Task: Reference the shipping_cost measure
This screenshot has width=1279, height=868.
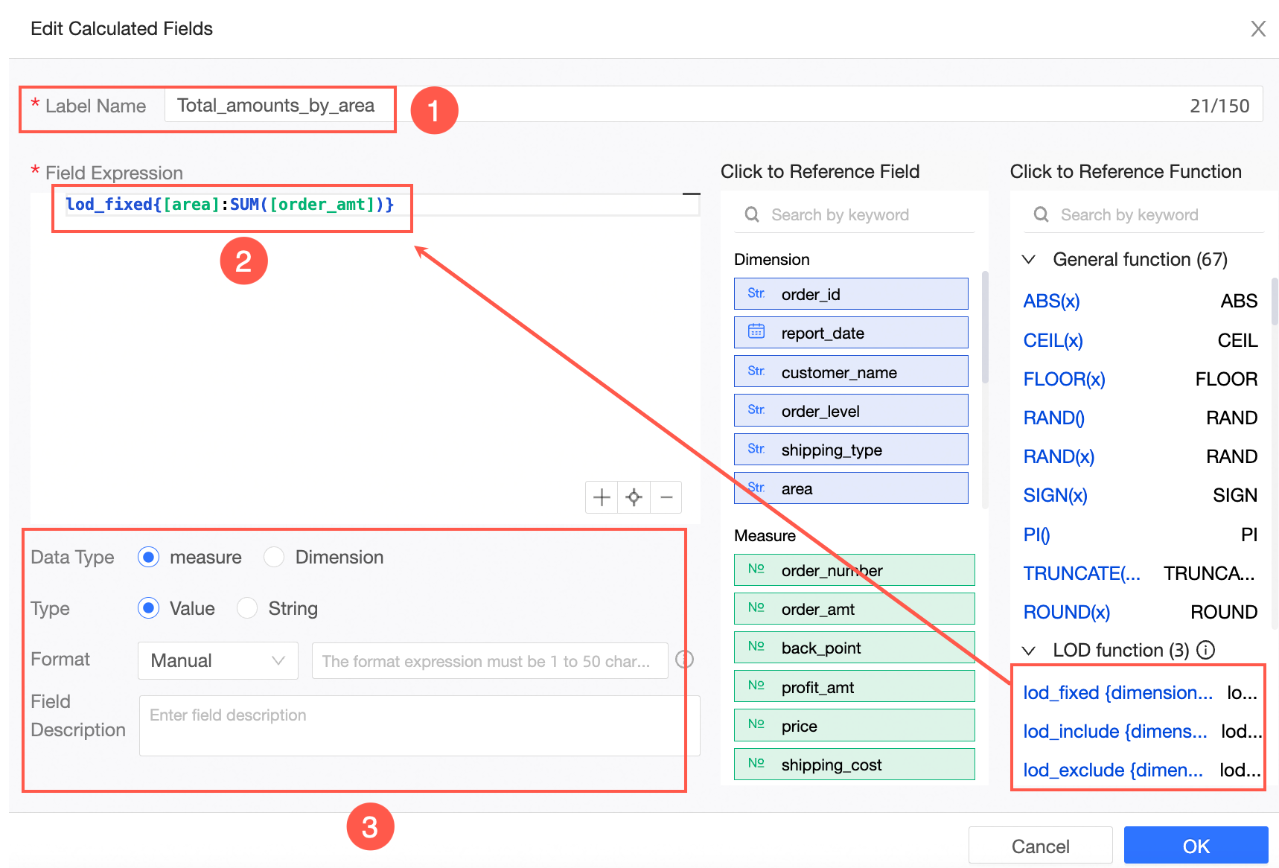Action: click(x=855, y=765)
